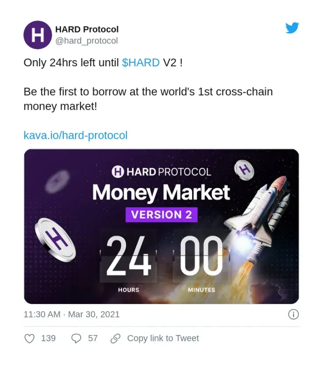
Task: Like the tweet via the heart icon
Action: tap(29, 338)
